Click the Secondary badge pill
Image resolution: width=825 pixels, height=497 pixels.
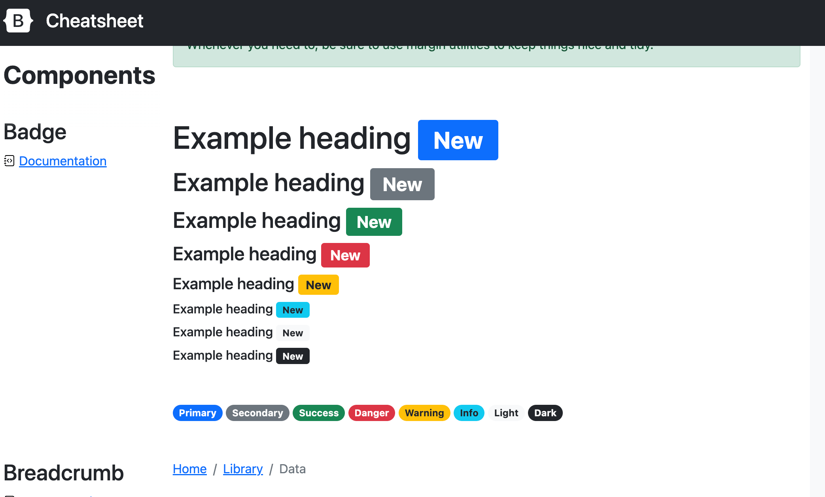click(257, 413)
